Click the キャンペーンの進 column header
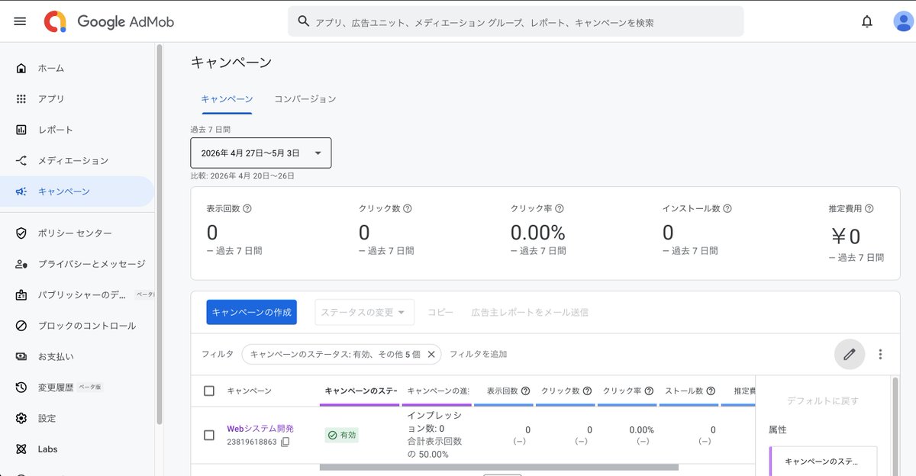Image resolution: width=916 pixels, height=476 pixels. [x=438, y=391]
